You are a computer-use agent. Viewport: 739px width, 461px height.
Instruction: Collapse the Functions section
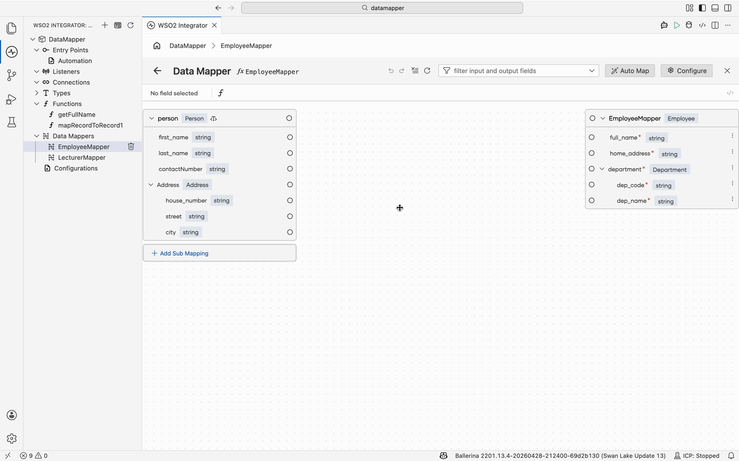click(37, 103)
